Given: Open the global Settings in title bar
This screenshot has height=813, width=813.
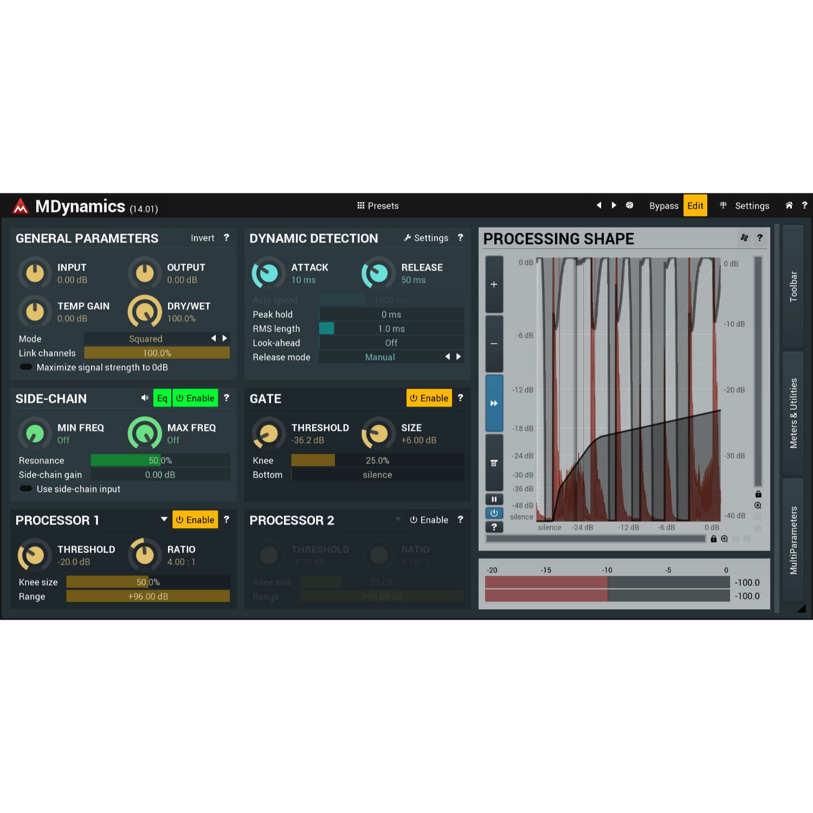Looking at the screenshot, I should [752, 206].
